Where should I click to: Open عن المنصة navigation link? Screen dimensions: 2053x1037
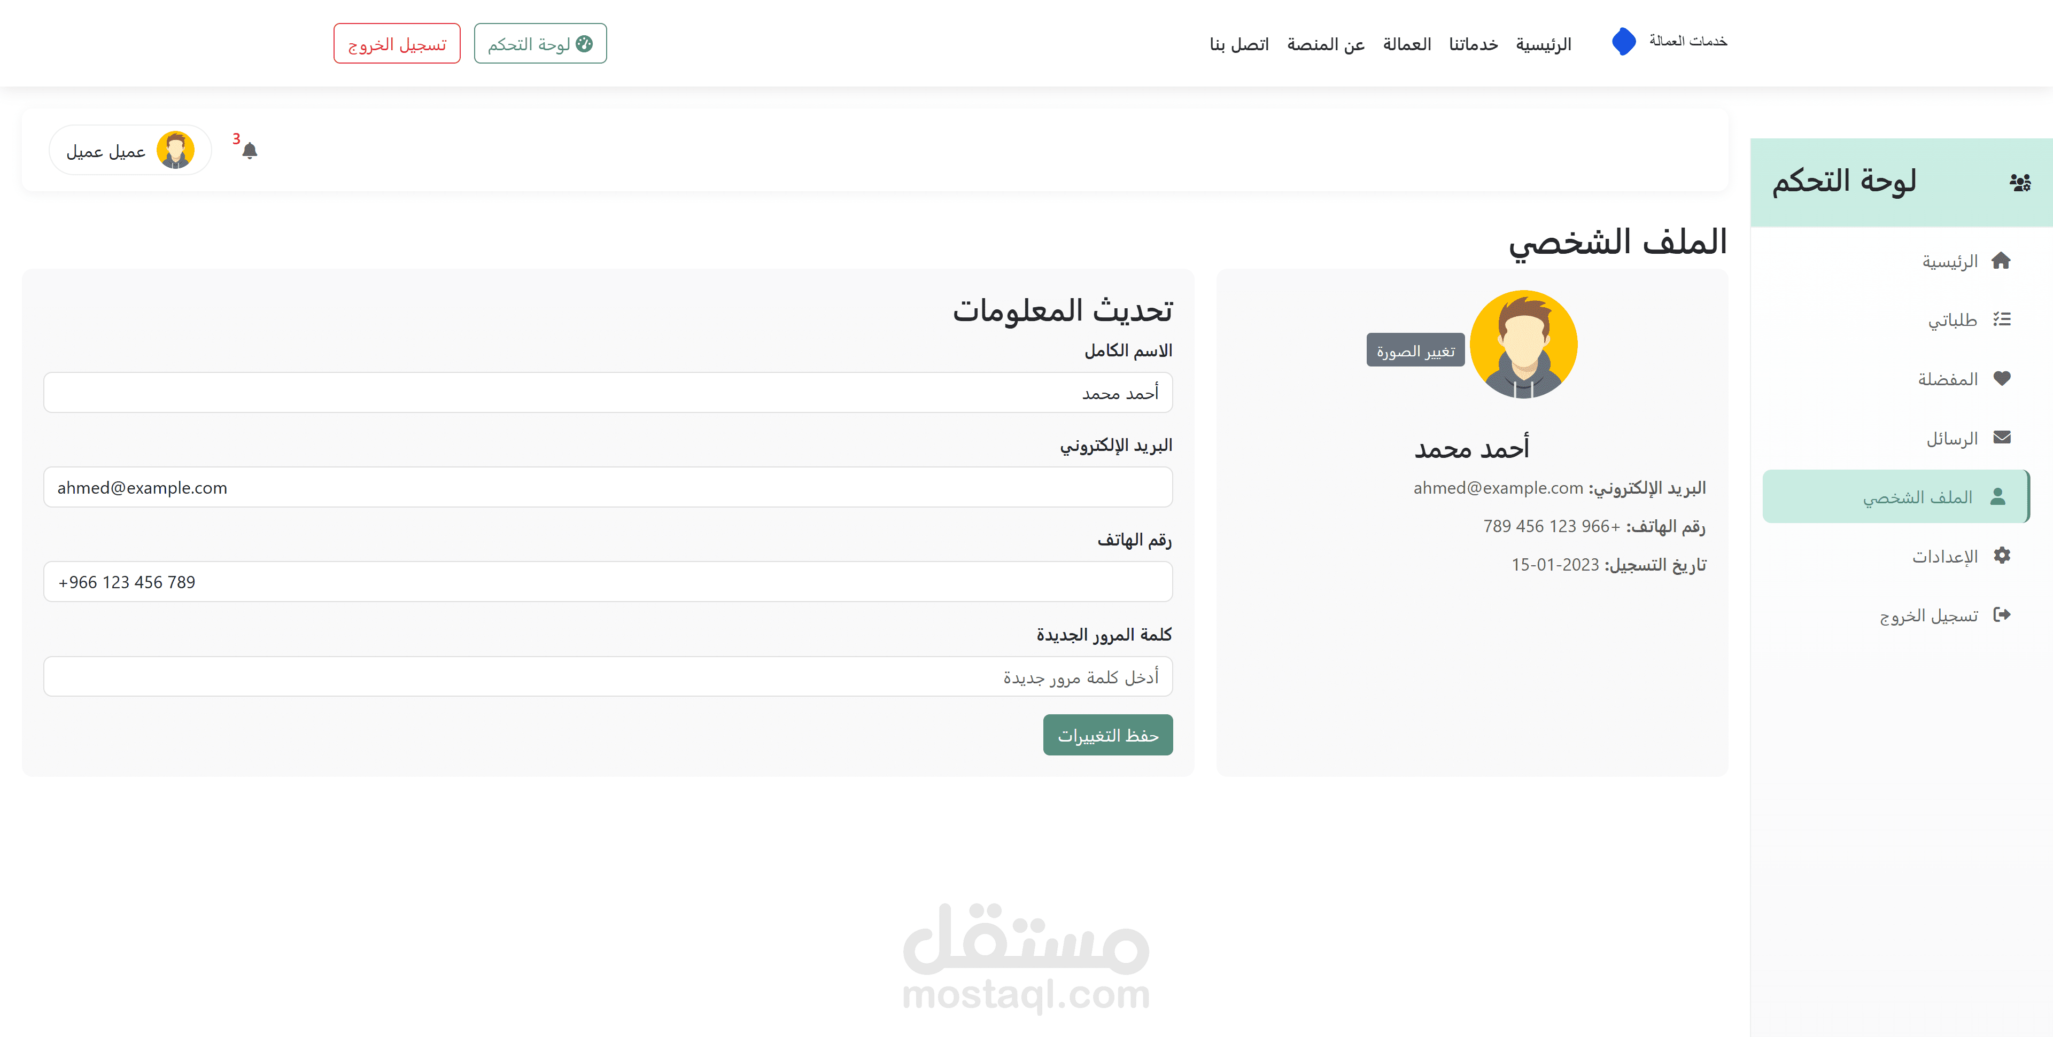[x=1326, y=44]
